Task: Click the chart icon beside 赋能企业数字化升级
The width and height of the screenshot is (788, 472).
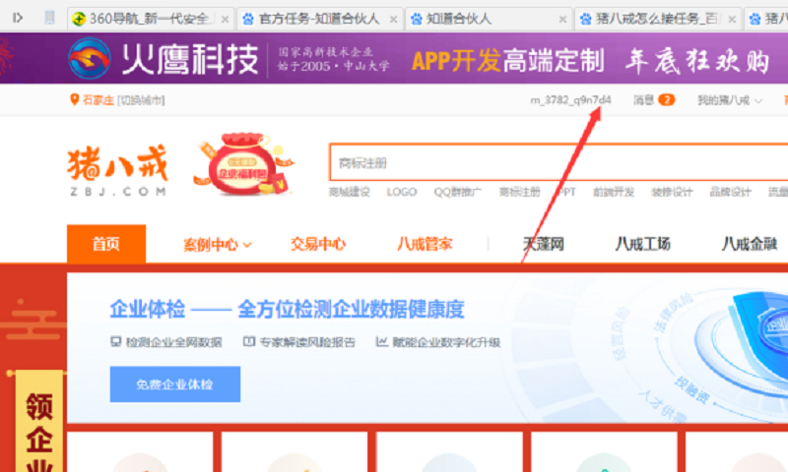Action: click(382, 341)
